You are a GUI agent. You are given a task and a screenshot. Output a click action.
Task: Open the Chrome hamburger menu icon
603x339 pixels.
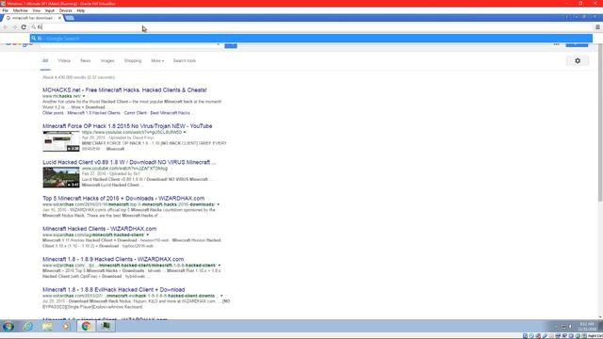point(597,27)
